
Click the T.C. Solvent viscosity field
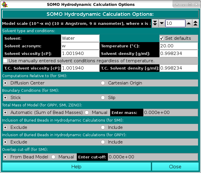click(x=80, y=68)
